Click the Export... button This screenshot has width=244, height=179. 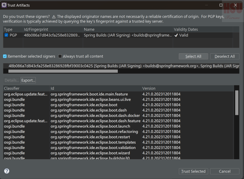[x=28, y=80]
